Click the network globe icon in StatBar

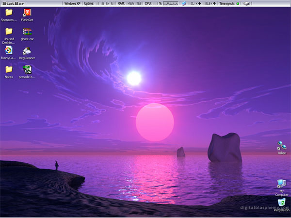click(x=184, y=3)
